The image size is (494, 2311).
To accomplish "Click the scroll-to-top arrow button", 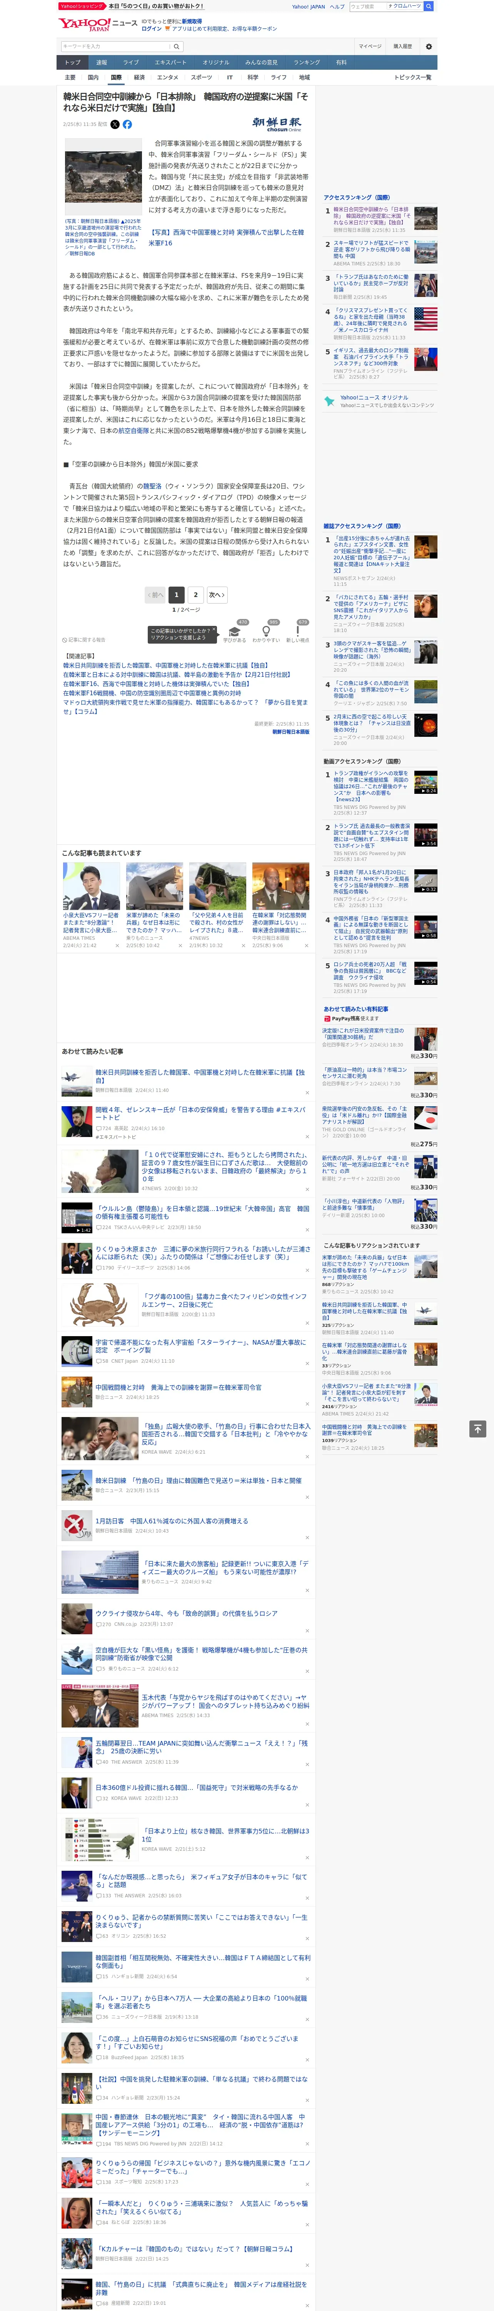I will (x=478, y=1429).
